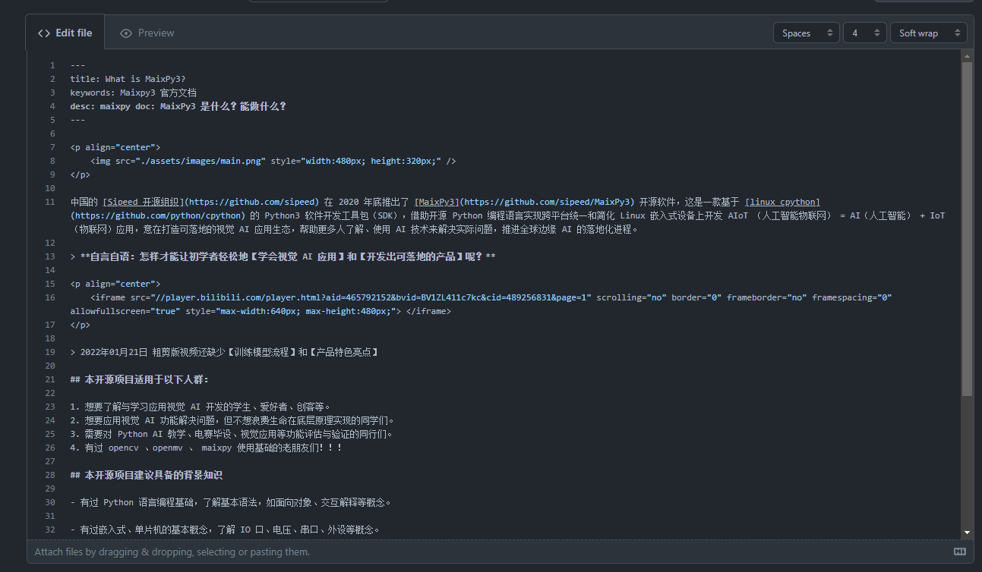Click list item '4. 有过 opencv、openmv'
Image resolution: width=982 pixels, height=572 pixels.
(207, 448)
